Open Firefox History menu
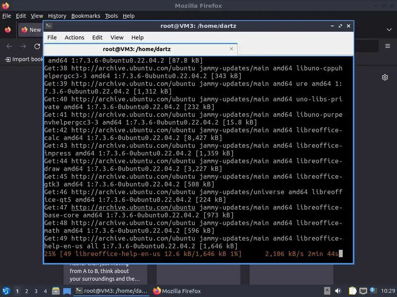 point(57,16)
